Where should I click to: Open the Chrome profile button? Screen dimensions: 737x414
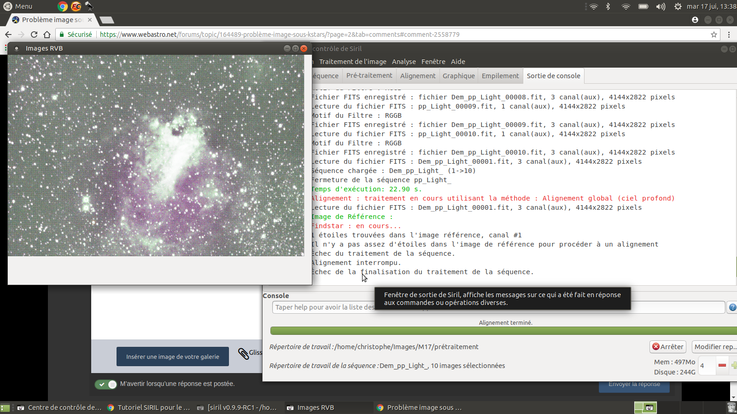point(695,20)
